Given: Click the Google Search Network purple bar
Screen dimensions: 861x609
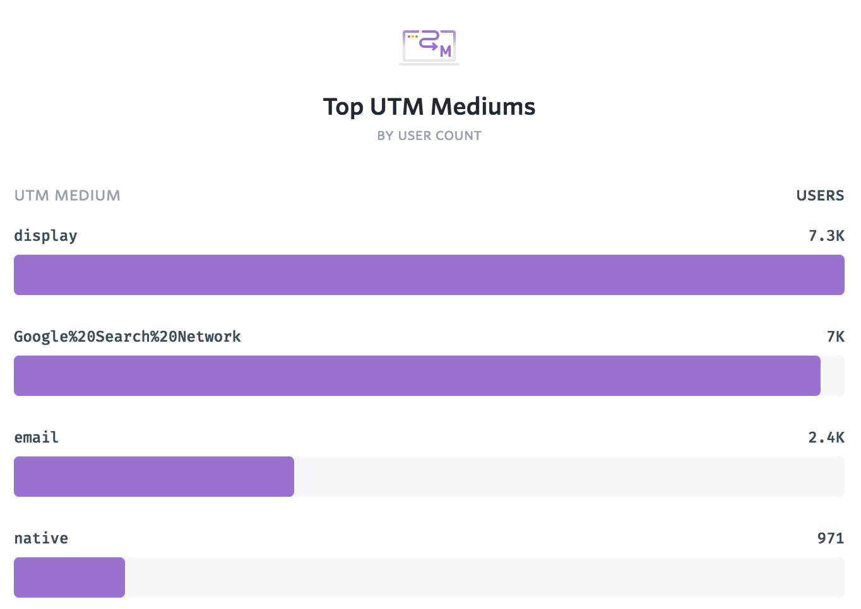Looking at the screenshot, I should (x=417, y=376).
